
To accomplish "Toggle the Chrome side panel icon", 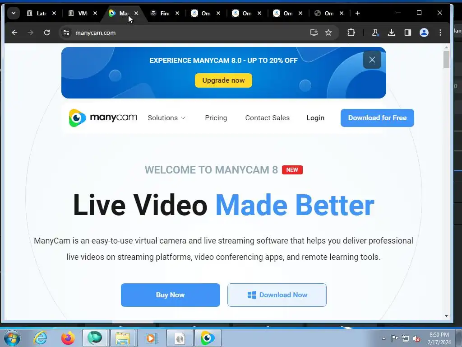I will 408,33.
